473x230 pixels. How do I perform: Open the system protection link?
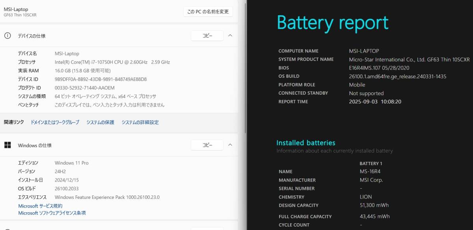[100, 122]
